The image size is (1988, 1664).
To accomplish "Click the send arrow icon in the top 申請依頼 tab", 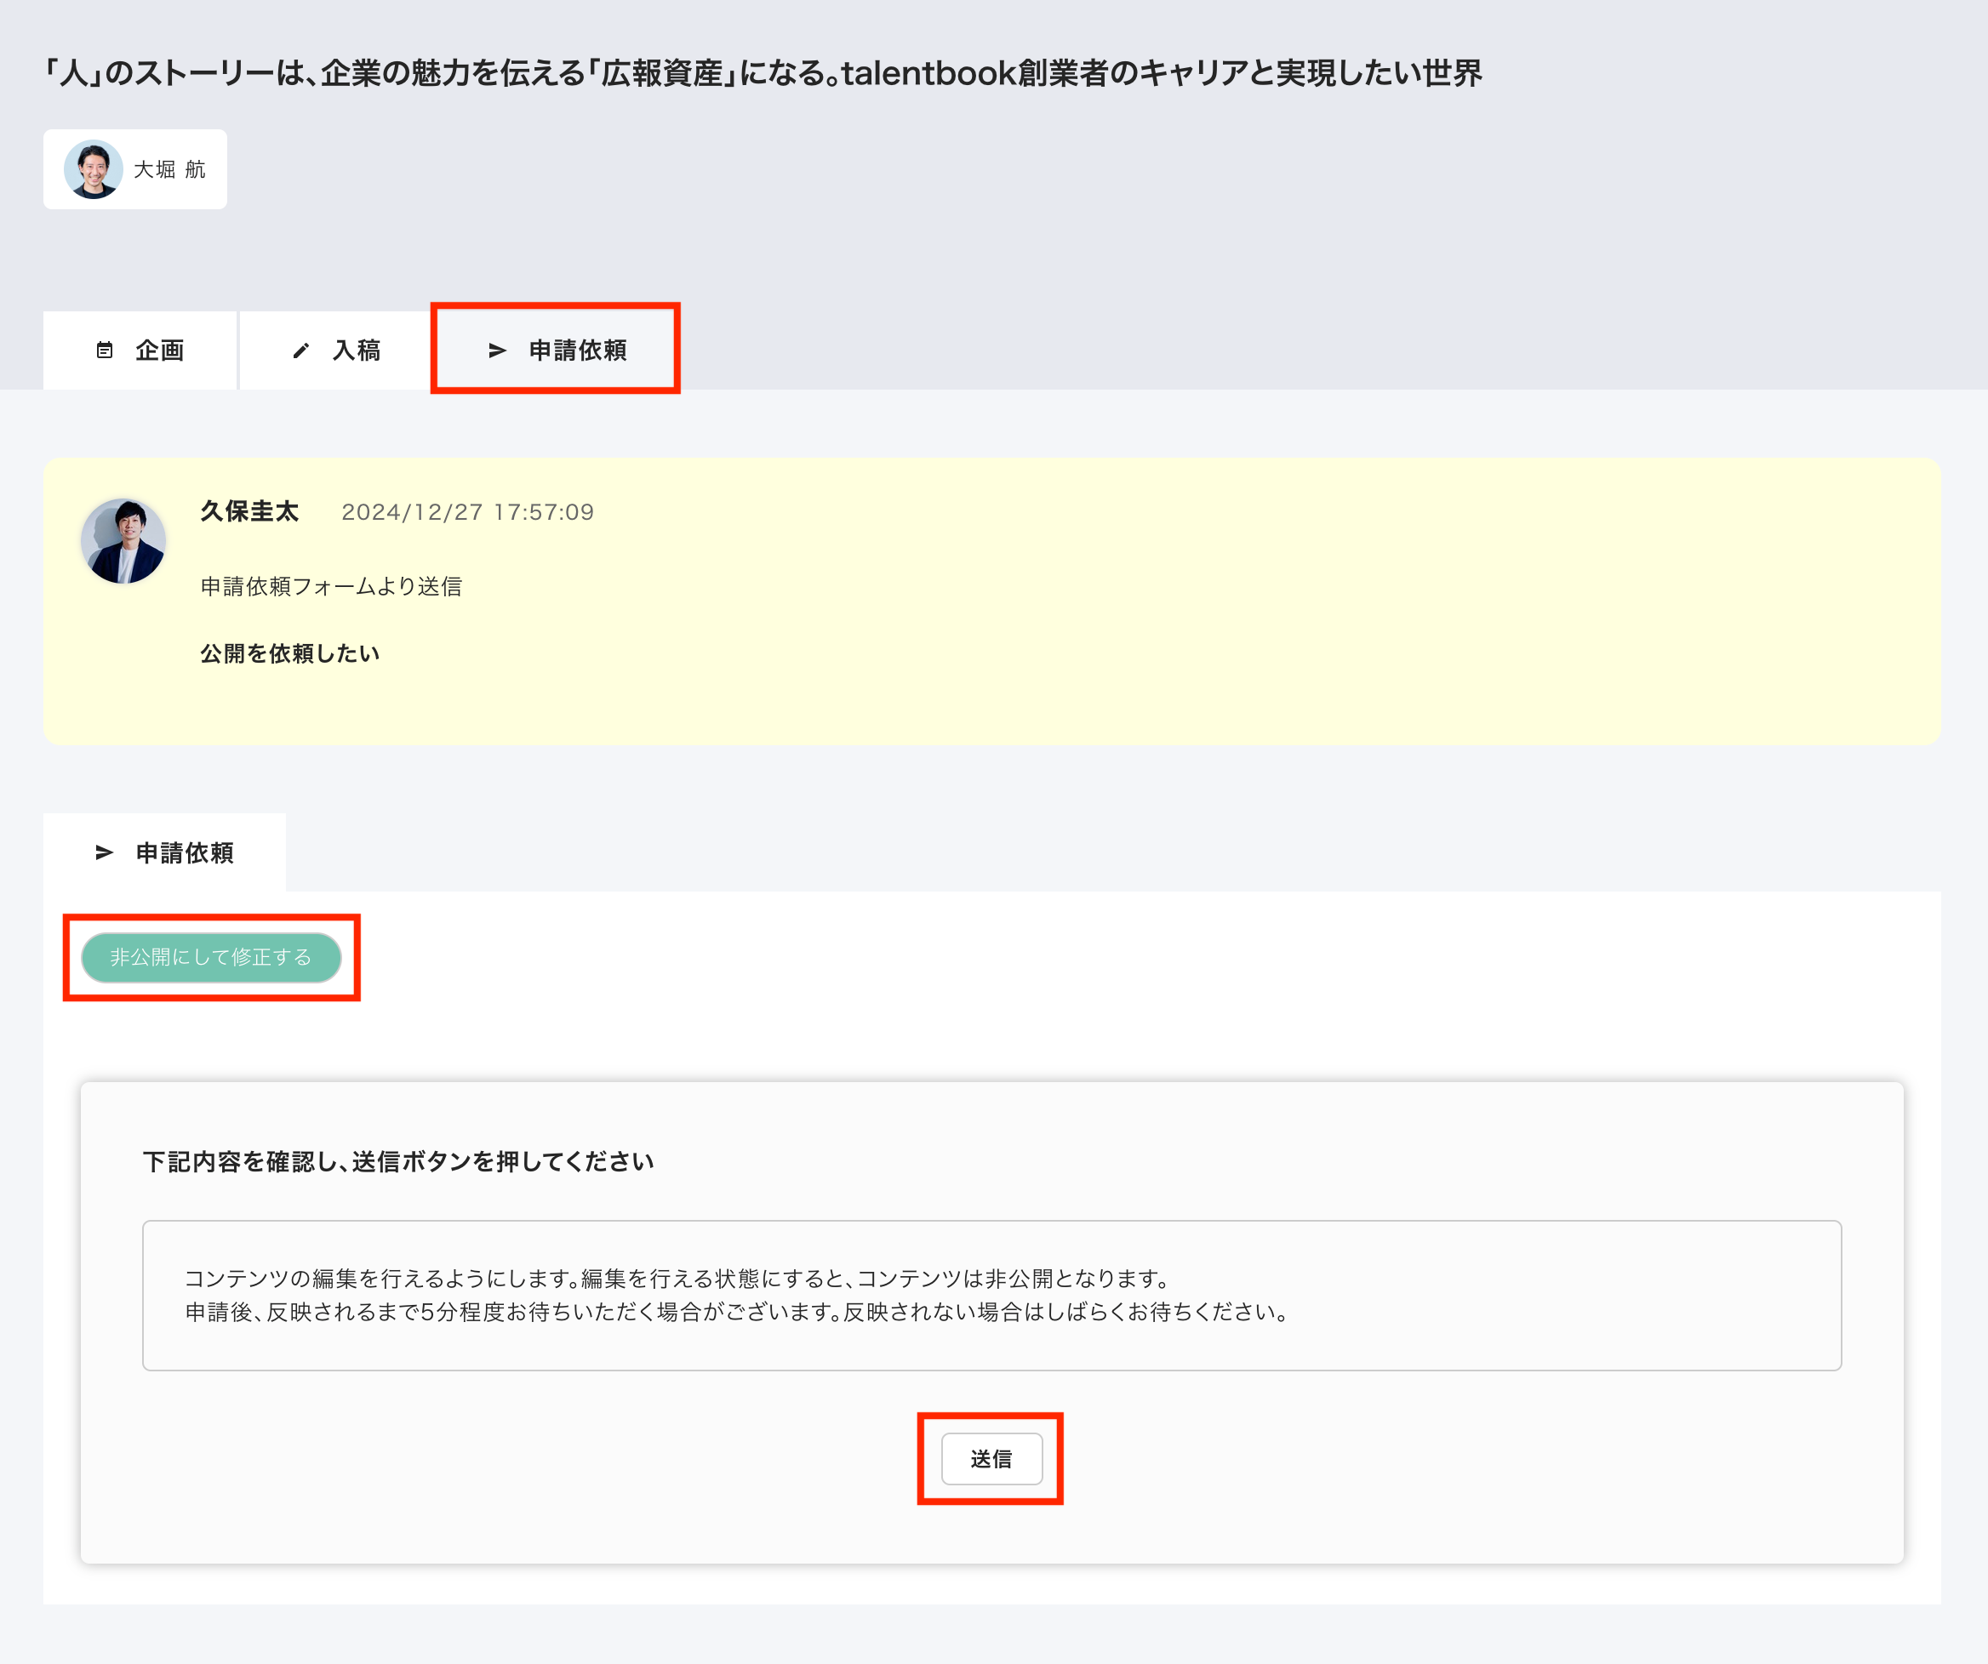I will tap(497, 350).
